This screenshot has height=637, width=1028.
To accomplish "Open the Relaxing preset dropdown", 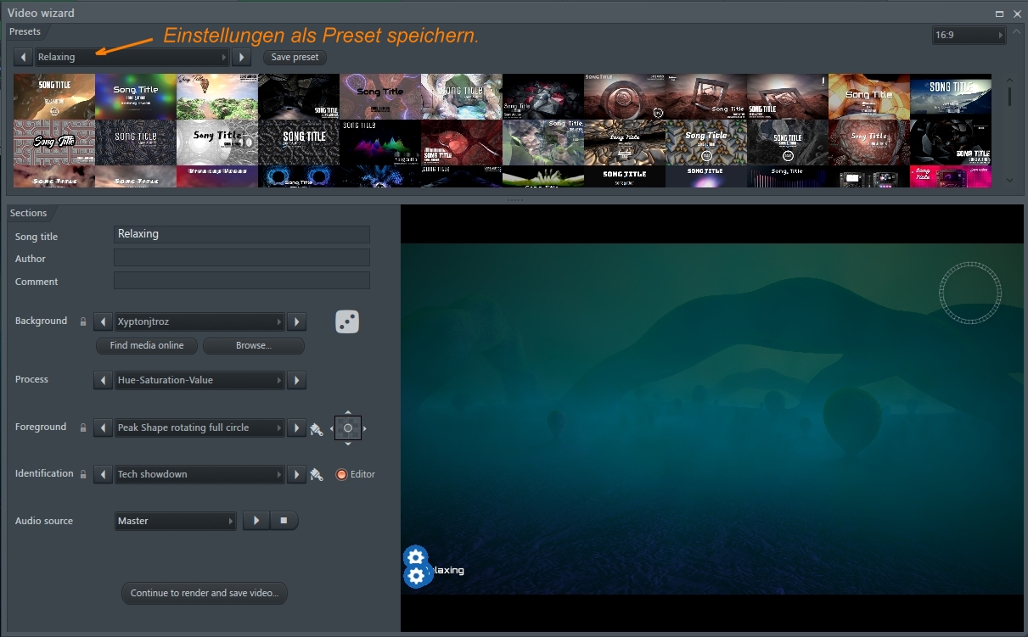I will pyautogui.click(x=132, y=58).
